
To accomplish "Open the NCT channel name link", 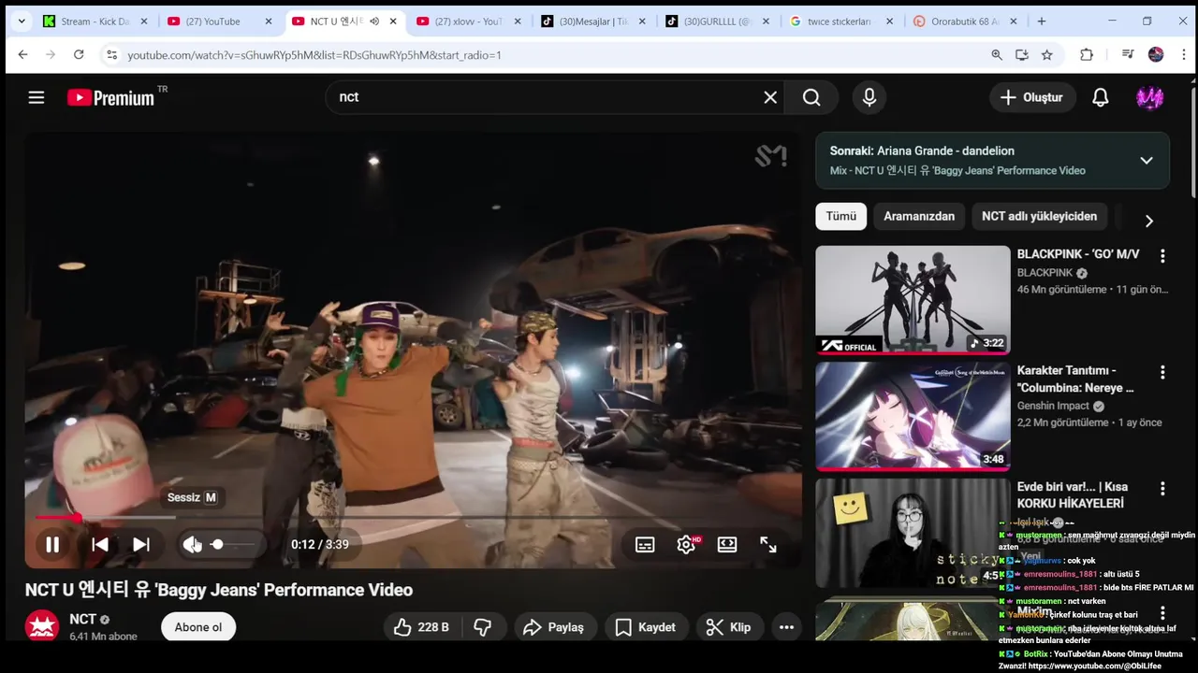I will [82, 619].
